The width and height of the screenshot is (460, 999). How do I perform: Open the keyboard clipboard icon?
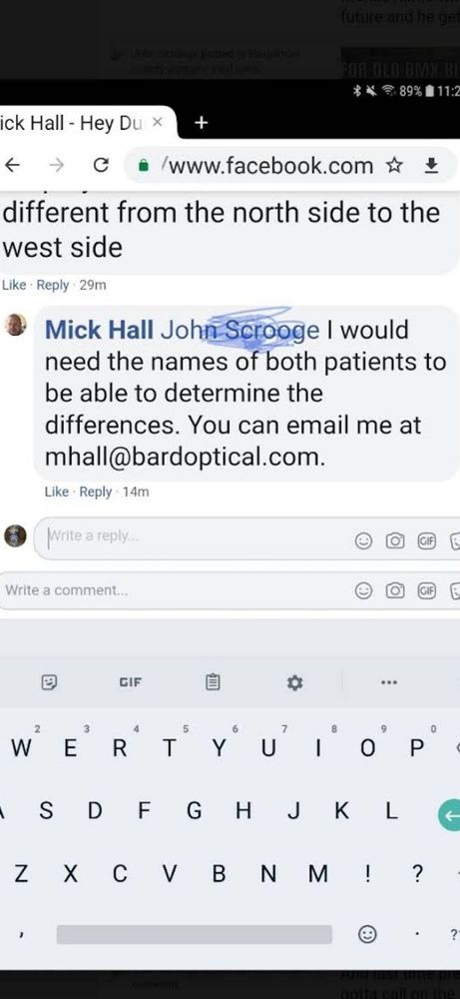(213, 683)
